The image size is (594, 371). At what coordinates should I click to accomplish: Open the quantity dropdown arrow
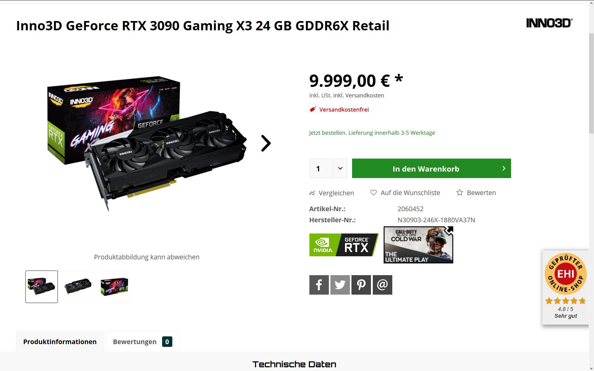point(340,168)
